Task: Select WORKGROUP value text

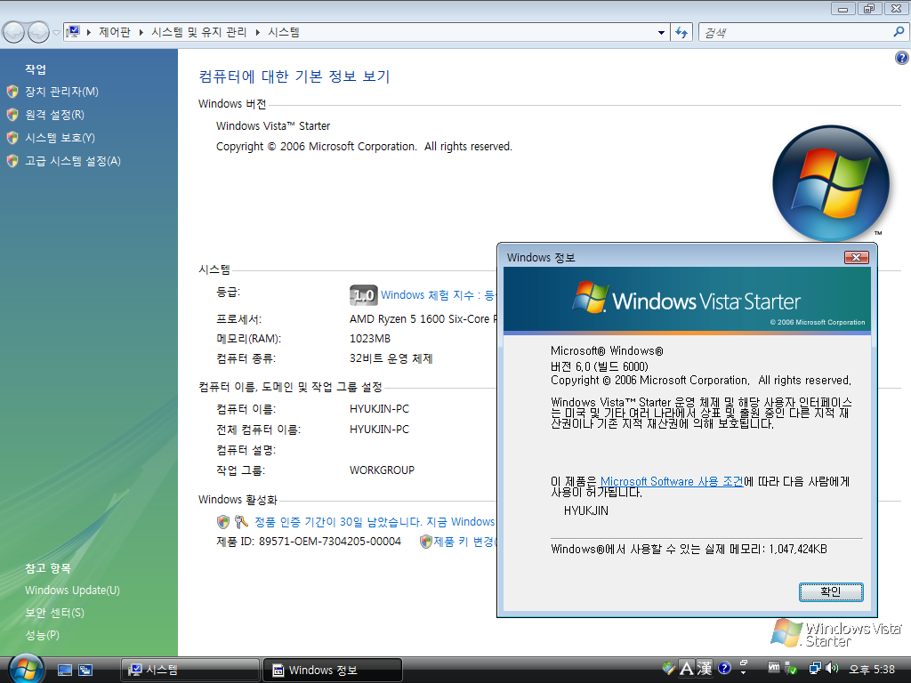Action: [x=382, y=470]
